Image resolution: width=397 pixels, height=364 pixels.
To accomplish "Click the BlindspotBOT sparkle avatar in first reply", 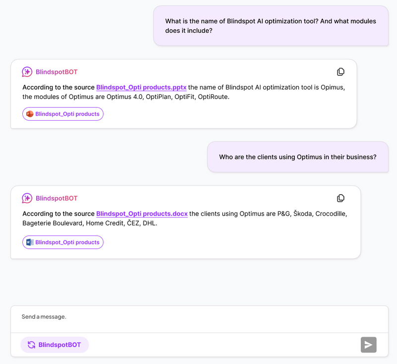I will click(x=27, y=72).
